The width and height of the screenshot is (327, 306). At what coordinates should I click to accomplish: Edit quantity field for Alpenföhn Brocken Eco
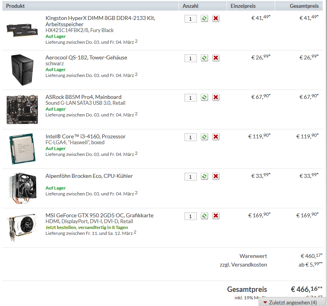click(x=191, y=177)
